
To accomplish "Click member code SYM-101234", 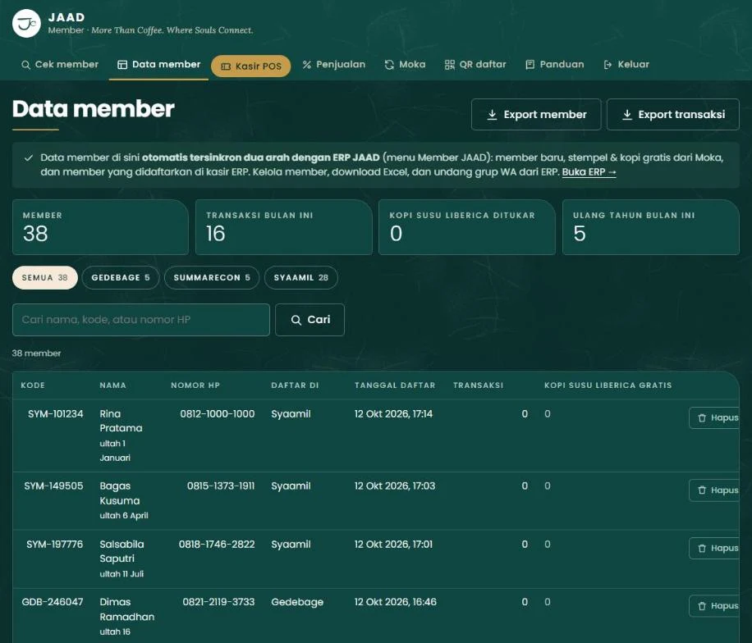I will pos(56,414).
